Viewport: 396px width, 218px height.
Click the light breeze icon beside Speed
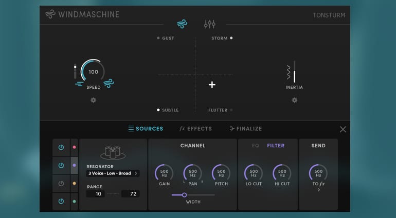79,84
